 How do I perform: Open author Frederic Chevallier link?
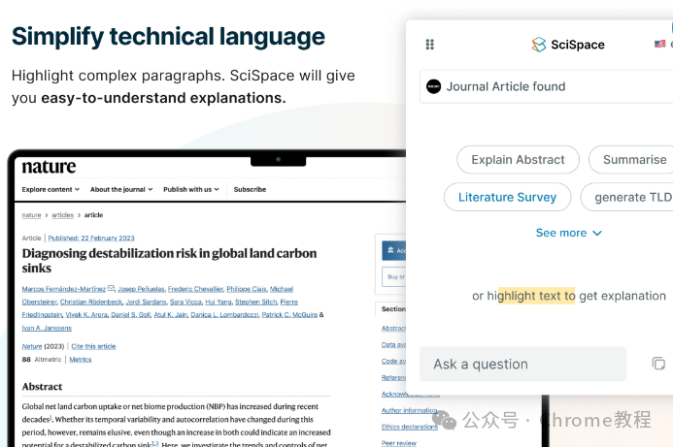click(x=195, y=289)
